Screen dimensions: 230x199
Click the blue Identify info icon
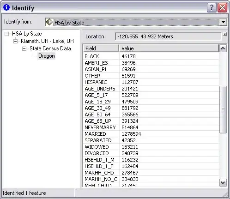(6, 7)
